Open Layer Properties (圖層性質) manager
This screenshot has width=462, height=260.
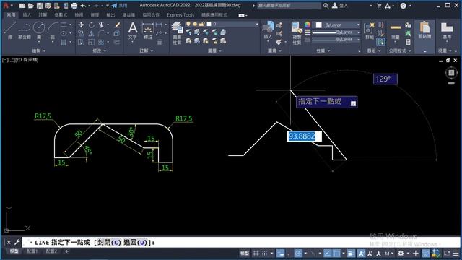click(x=177, y=32)
